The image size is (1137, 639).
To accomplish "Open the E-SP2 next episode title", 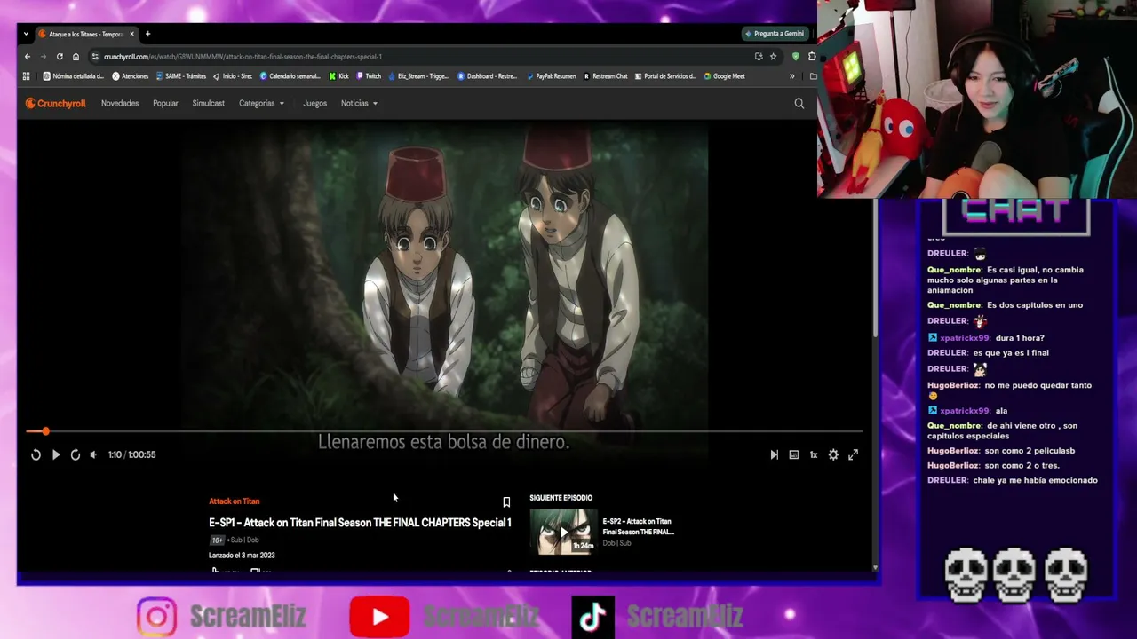I will click(x=639, y=526).
